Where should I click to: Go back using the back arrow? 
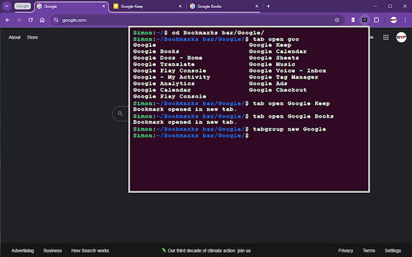pos(8,20)
